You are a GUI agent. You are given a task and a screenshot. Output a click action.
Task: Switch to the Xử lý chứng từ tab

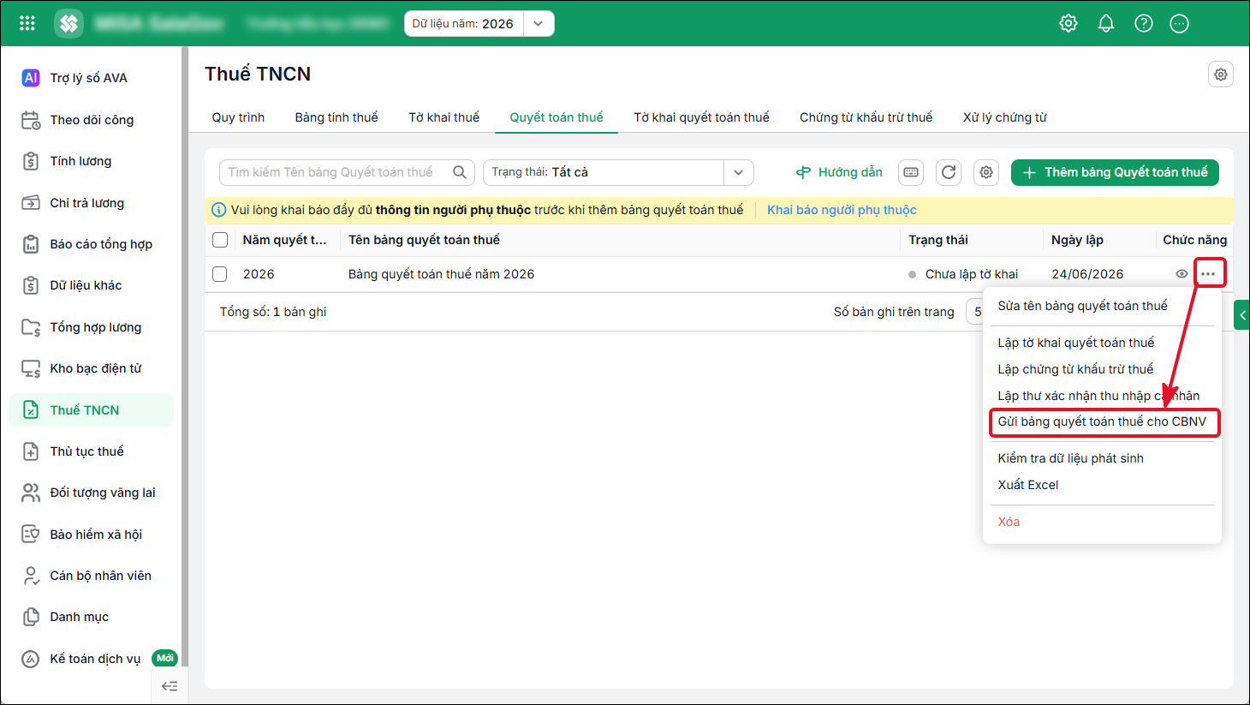(x=1005, y=117)
